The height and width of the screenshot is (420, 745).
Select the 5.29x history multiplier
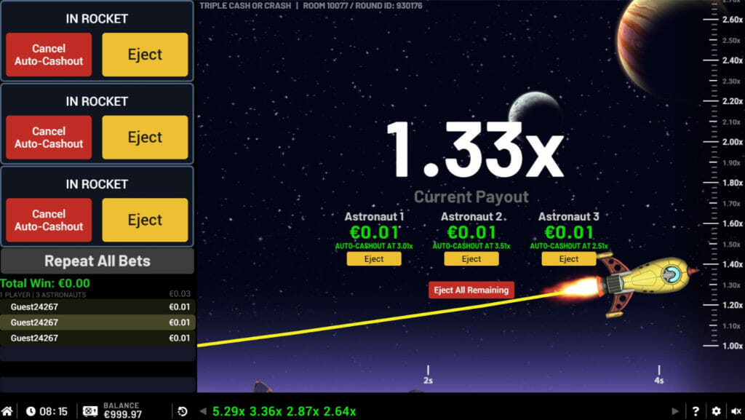tap(229, 411)
